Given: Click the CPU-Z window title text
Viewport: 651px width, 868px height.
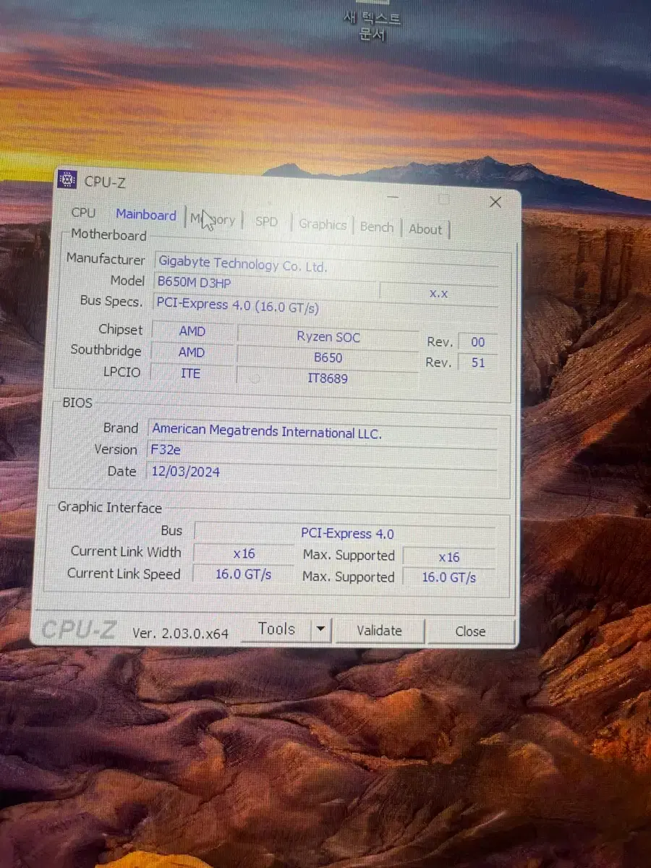Looking at the screenshot, I should point(105,182).
